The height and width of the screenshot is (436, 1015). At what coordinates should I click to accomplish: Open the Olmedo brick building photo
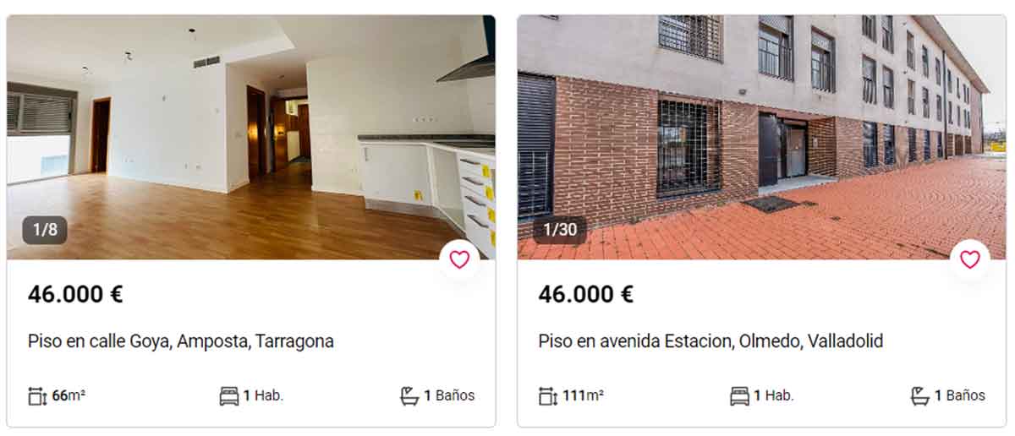click(x=762, y=137)
